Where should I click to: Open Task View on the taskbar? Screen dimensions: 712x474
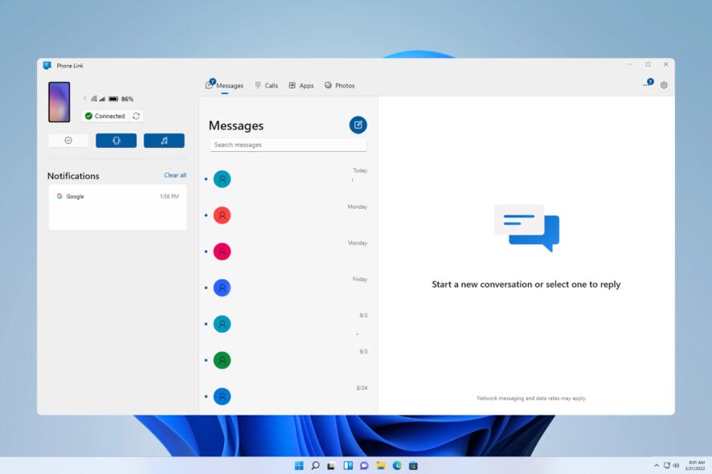pyautogui.click(x=331, y=465)
